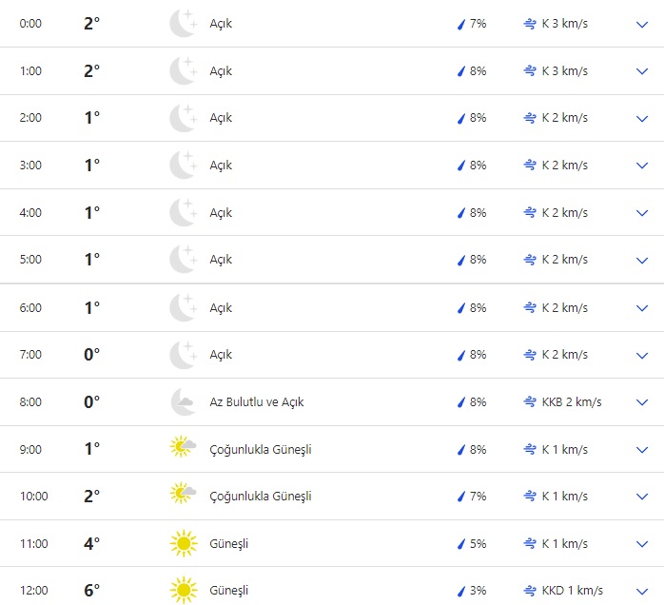Click 'Çoğunlukla Güneşli' text at 9:00
This screenshot has width=664, height=605.
point(261,449)
